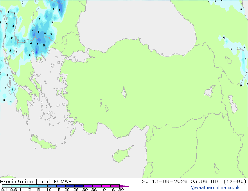
Task: Select the ECMWF model label
Action: coord(63,182)
